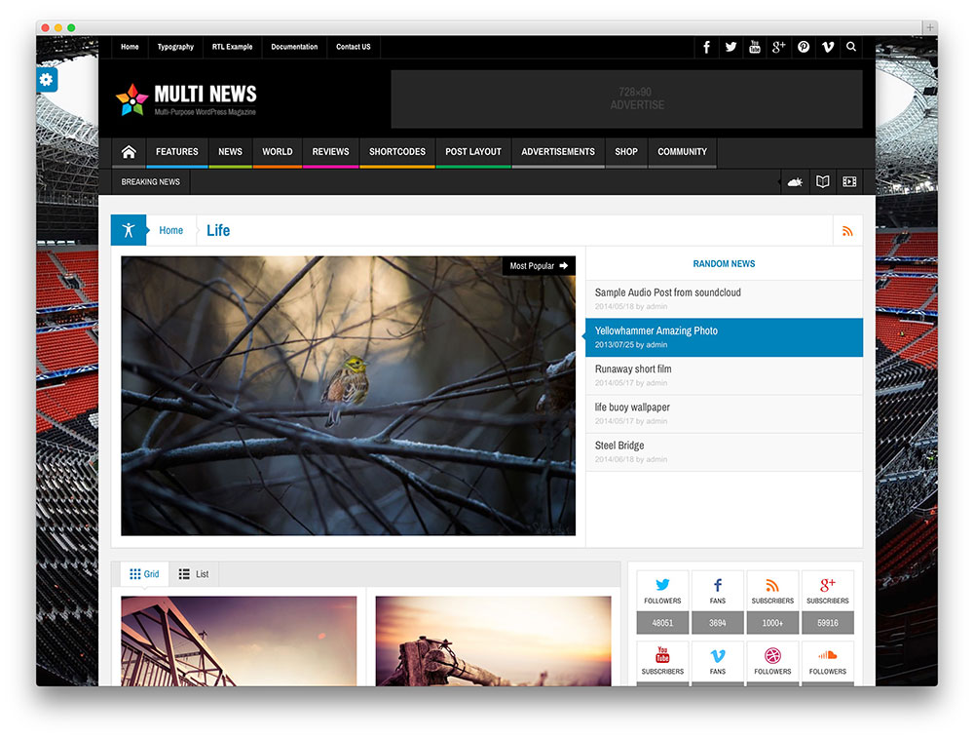This screenshot has height=738, width=974.
Task: Open the RSS feed icon
Action: tap(847, 230)
